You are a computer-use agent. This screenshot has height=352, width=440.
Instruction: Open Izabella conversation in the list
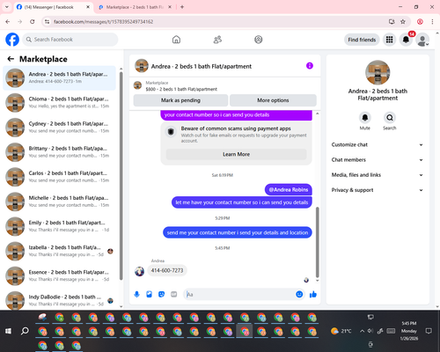tap(59, 251)
